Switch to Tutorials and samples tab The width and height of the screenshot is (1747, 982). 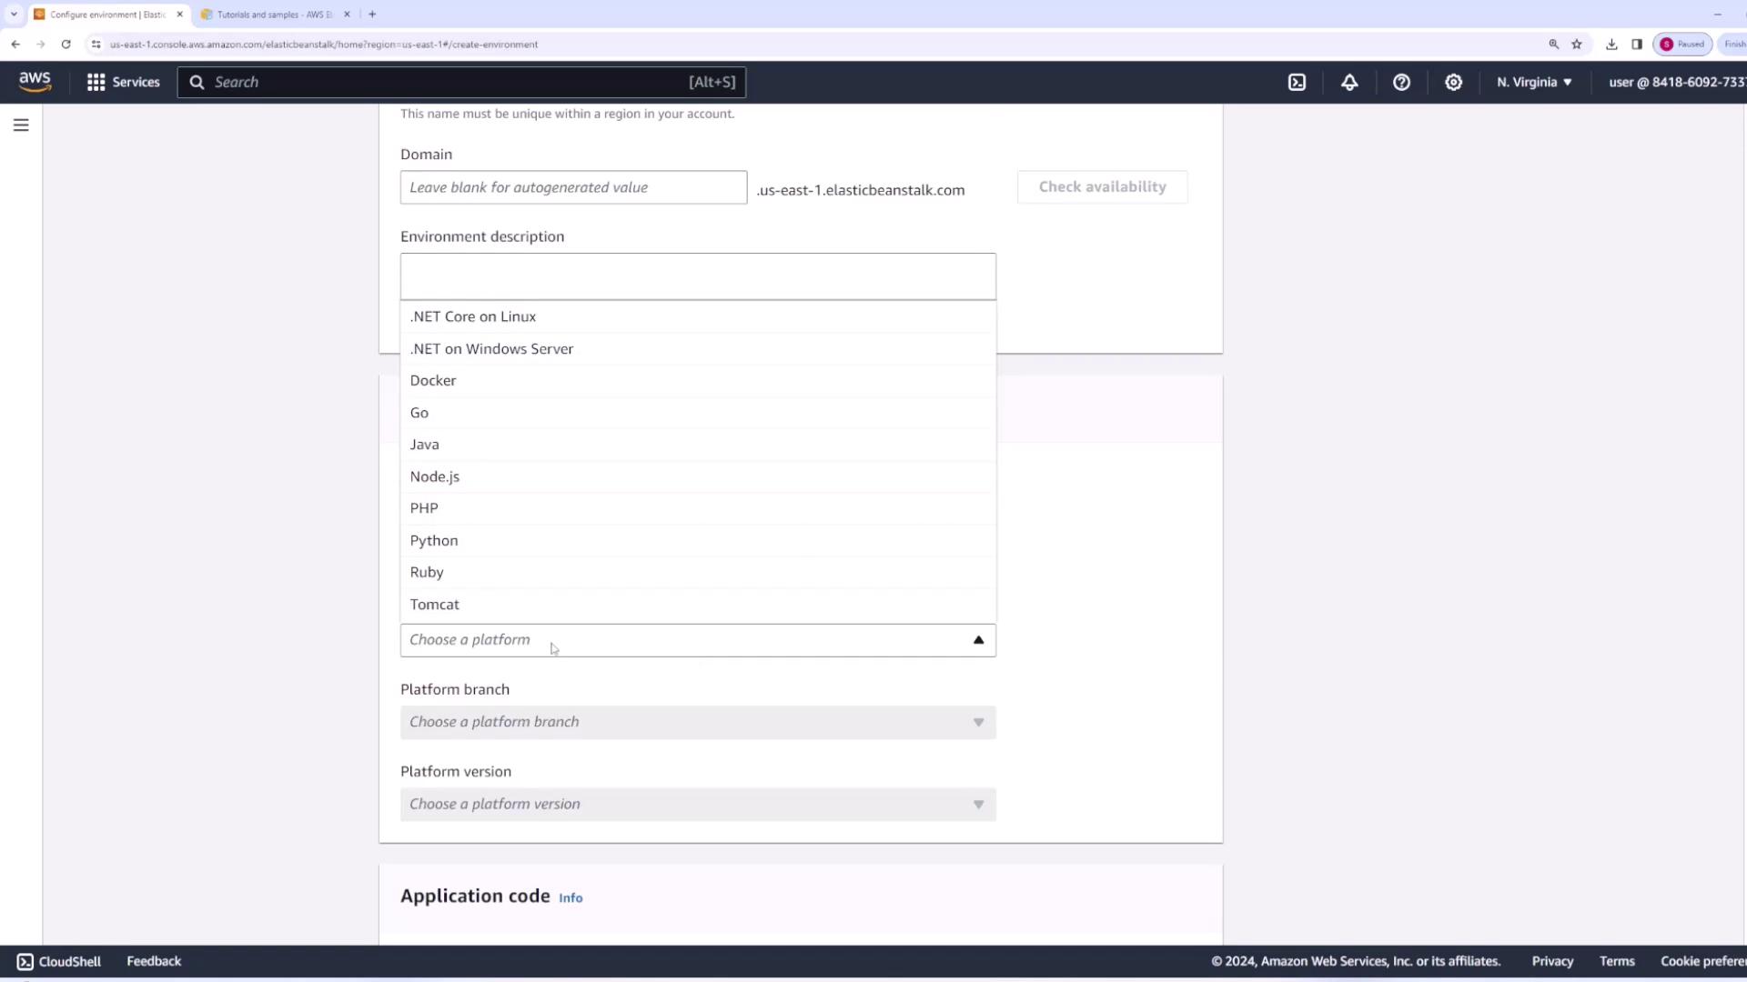tap(273, 15)
